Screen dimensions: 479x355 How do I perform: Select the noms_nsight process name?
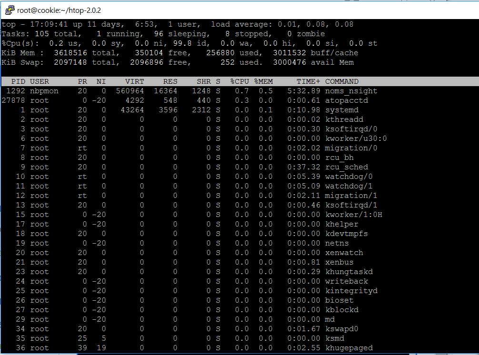[351, 91]
